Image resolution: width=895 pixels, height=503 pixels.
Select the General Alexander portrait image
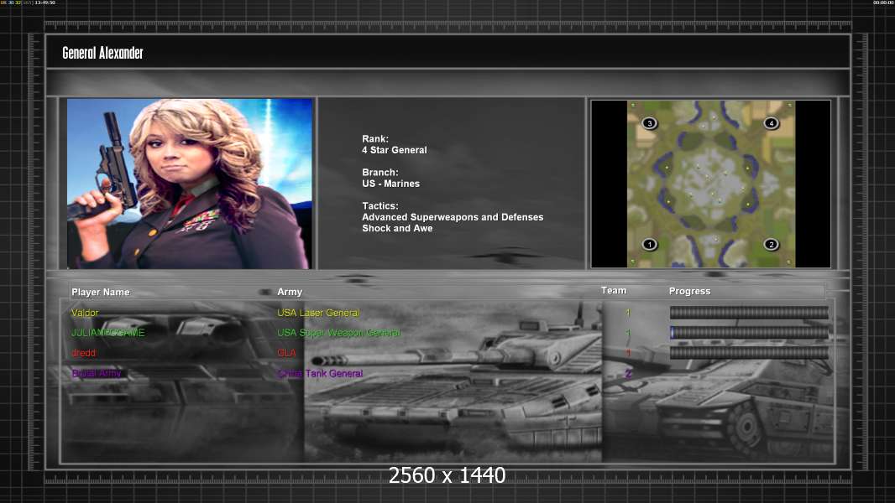coord(190,184)
